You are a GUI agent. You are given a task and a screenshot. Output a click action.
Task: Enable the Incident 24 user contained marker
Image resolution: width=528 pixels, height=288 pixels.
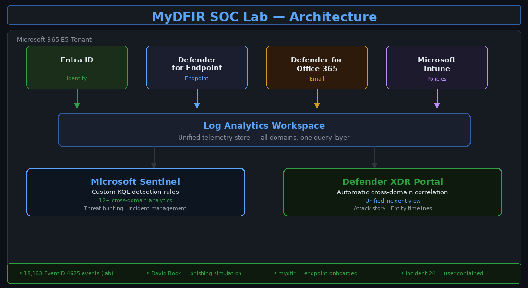[442, 273]
